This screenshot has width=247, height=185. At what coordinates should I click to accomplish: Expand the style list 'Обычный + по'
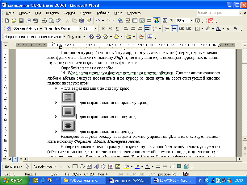coord(41,29)
